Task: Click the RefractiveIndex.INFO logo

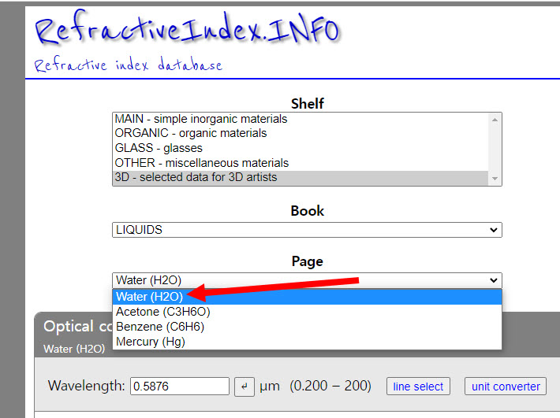Action: pos(187,28)
